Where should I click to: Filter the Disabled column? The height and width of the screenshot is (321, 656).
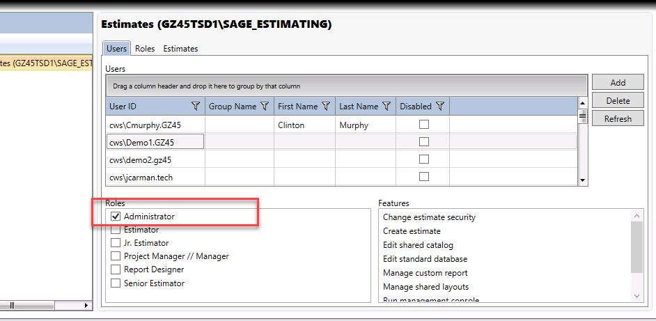[x=439, y=107]
